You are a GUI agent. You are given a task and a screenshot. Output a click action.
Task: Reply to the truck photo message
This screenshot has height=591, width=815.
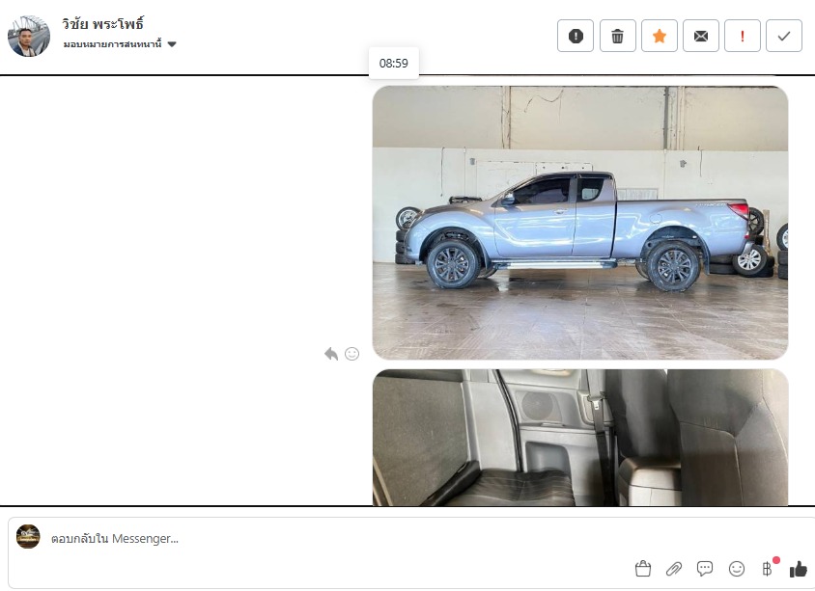[331, 354]
